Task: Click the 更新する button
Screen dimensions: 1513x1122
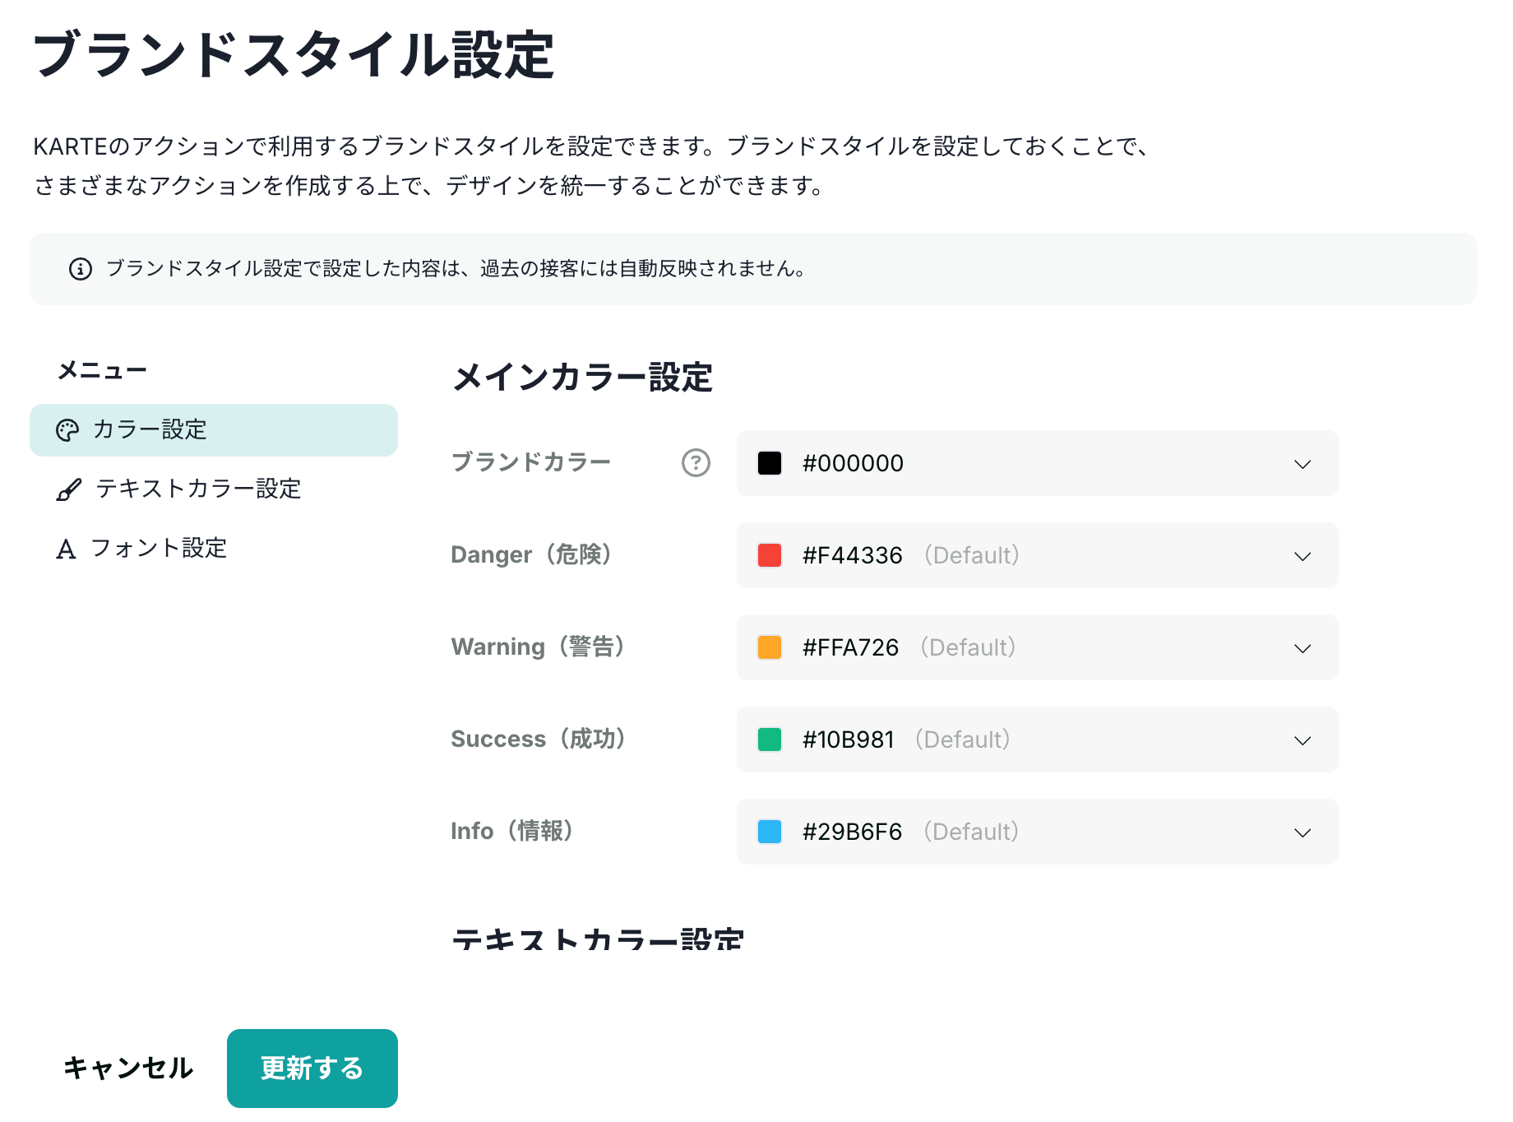Action: tap(312, 1069)
